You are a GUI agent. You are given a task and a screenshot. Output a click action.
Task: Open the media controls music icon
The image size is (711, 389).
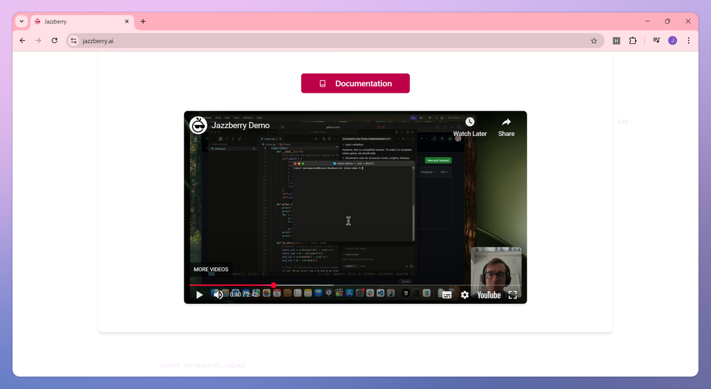point(656,41)
